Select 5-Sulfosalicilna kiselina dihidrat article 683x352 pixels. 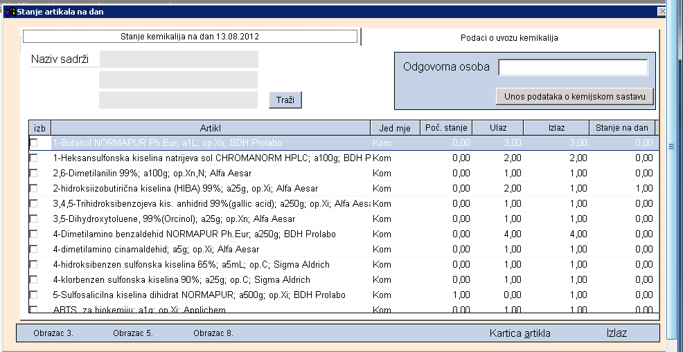[199, 295]
